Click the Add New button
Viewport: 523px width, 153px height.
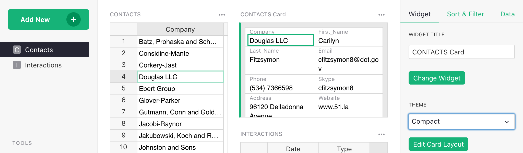(35, 19)
